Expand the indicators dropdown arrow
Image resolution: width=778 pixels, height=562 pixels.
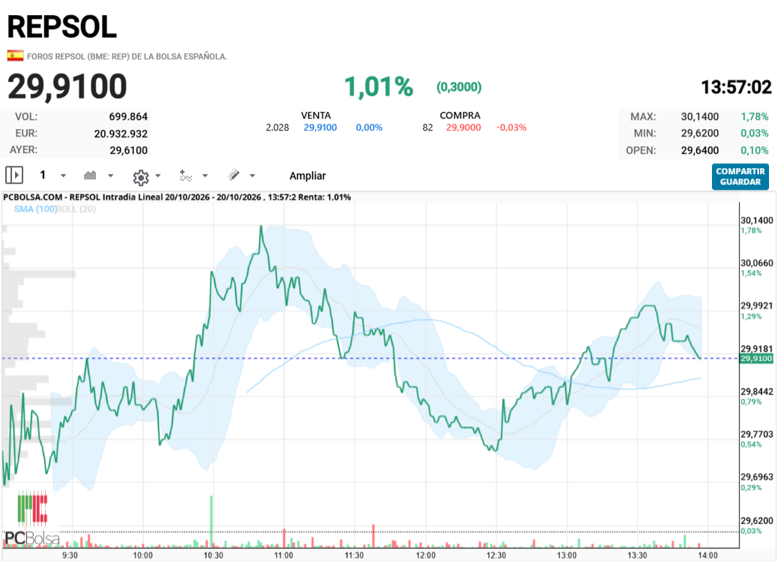[205, 176]
